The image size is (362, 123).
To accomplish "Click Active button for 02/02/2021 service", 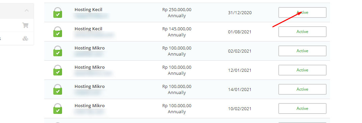I will coord(302,51).
